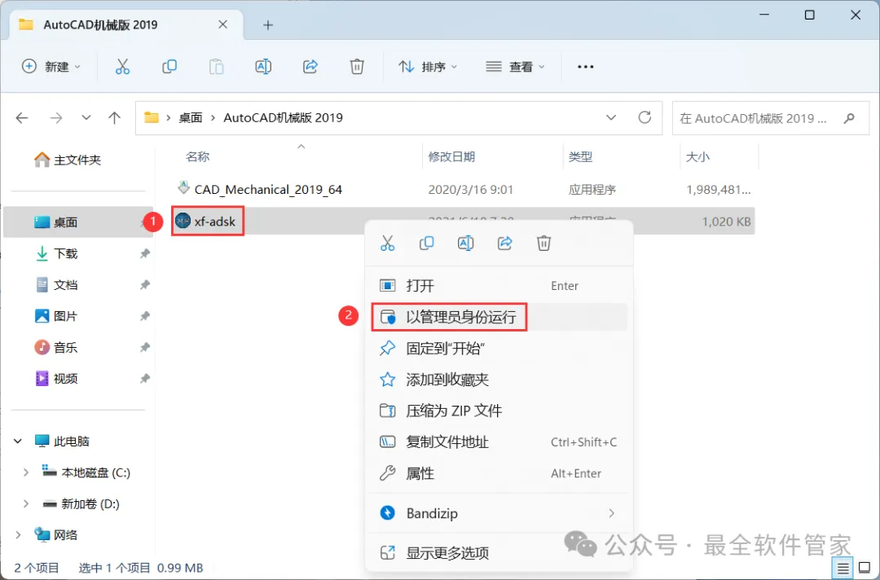Click AutoCAD机械版 2019 in the breadcrumb
Viewport: 880px width, 580px height.
(284, 118)
